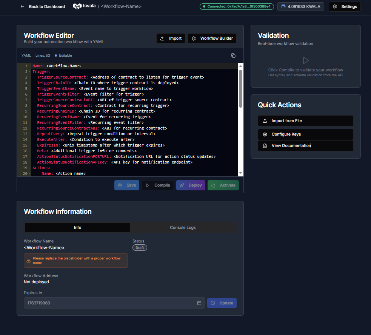Select the Info tab
The image size is (371, 335).
click(x=77, y=227)
